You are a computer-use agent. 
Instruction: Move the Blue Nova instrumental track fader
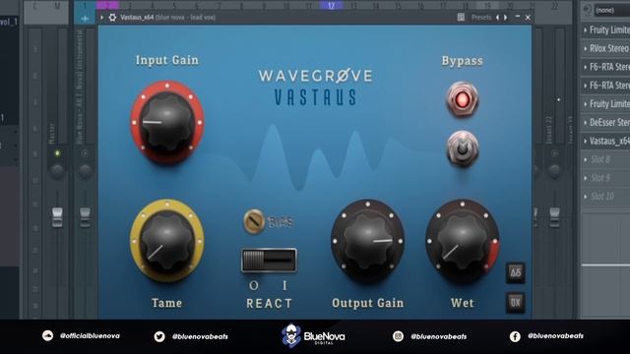[x=85, y=216]
